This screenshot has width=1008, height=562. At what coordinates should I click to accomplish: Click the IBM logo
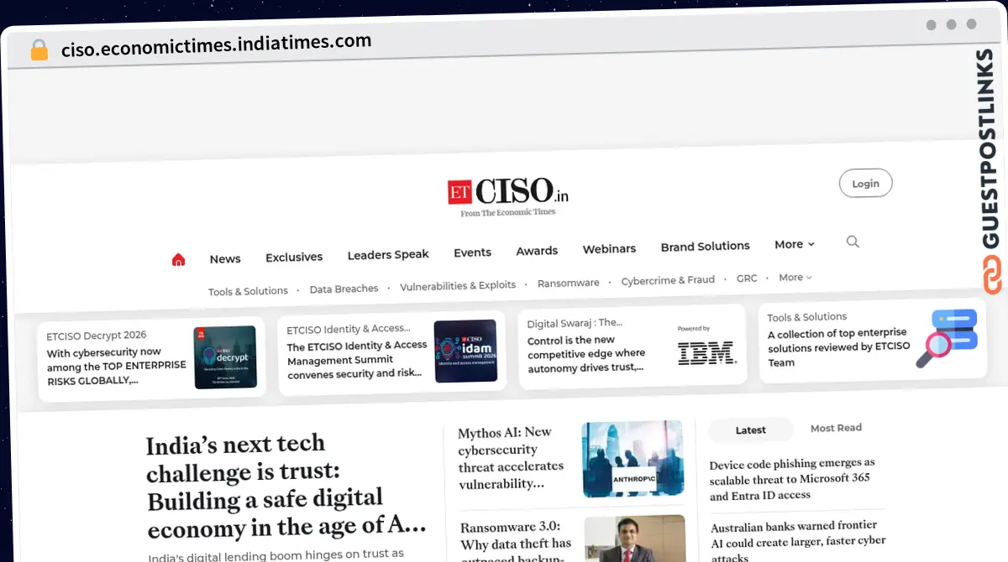point(707,352)
